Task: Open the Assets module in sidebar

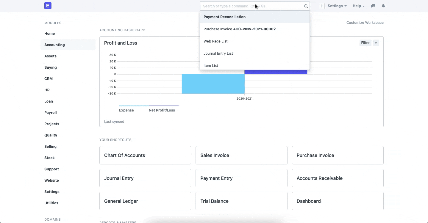Action: point(50,56)
